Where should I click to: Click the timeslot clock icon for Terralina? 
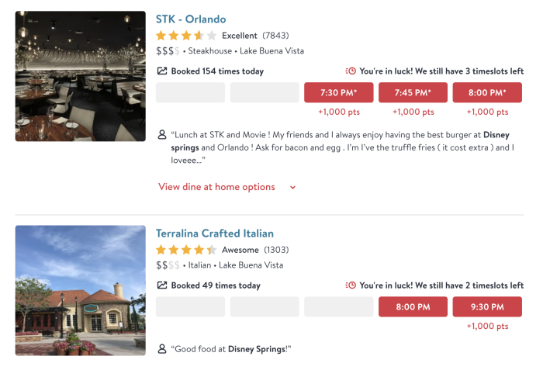351,285
